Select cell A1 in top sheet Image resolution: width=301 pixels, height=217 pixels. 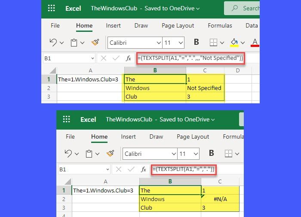click(x=91, y=79)
